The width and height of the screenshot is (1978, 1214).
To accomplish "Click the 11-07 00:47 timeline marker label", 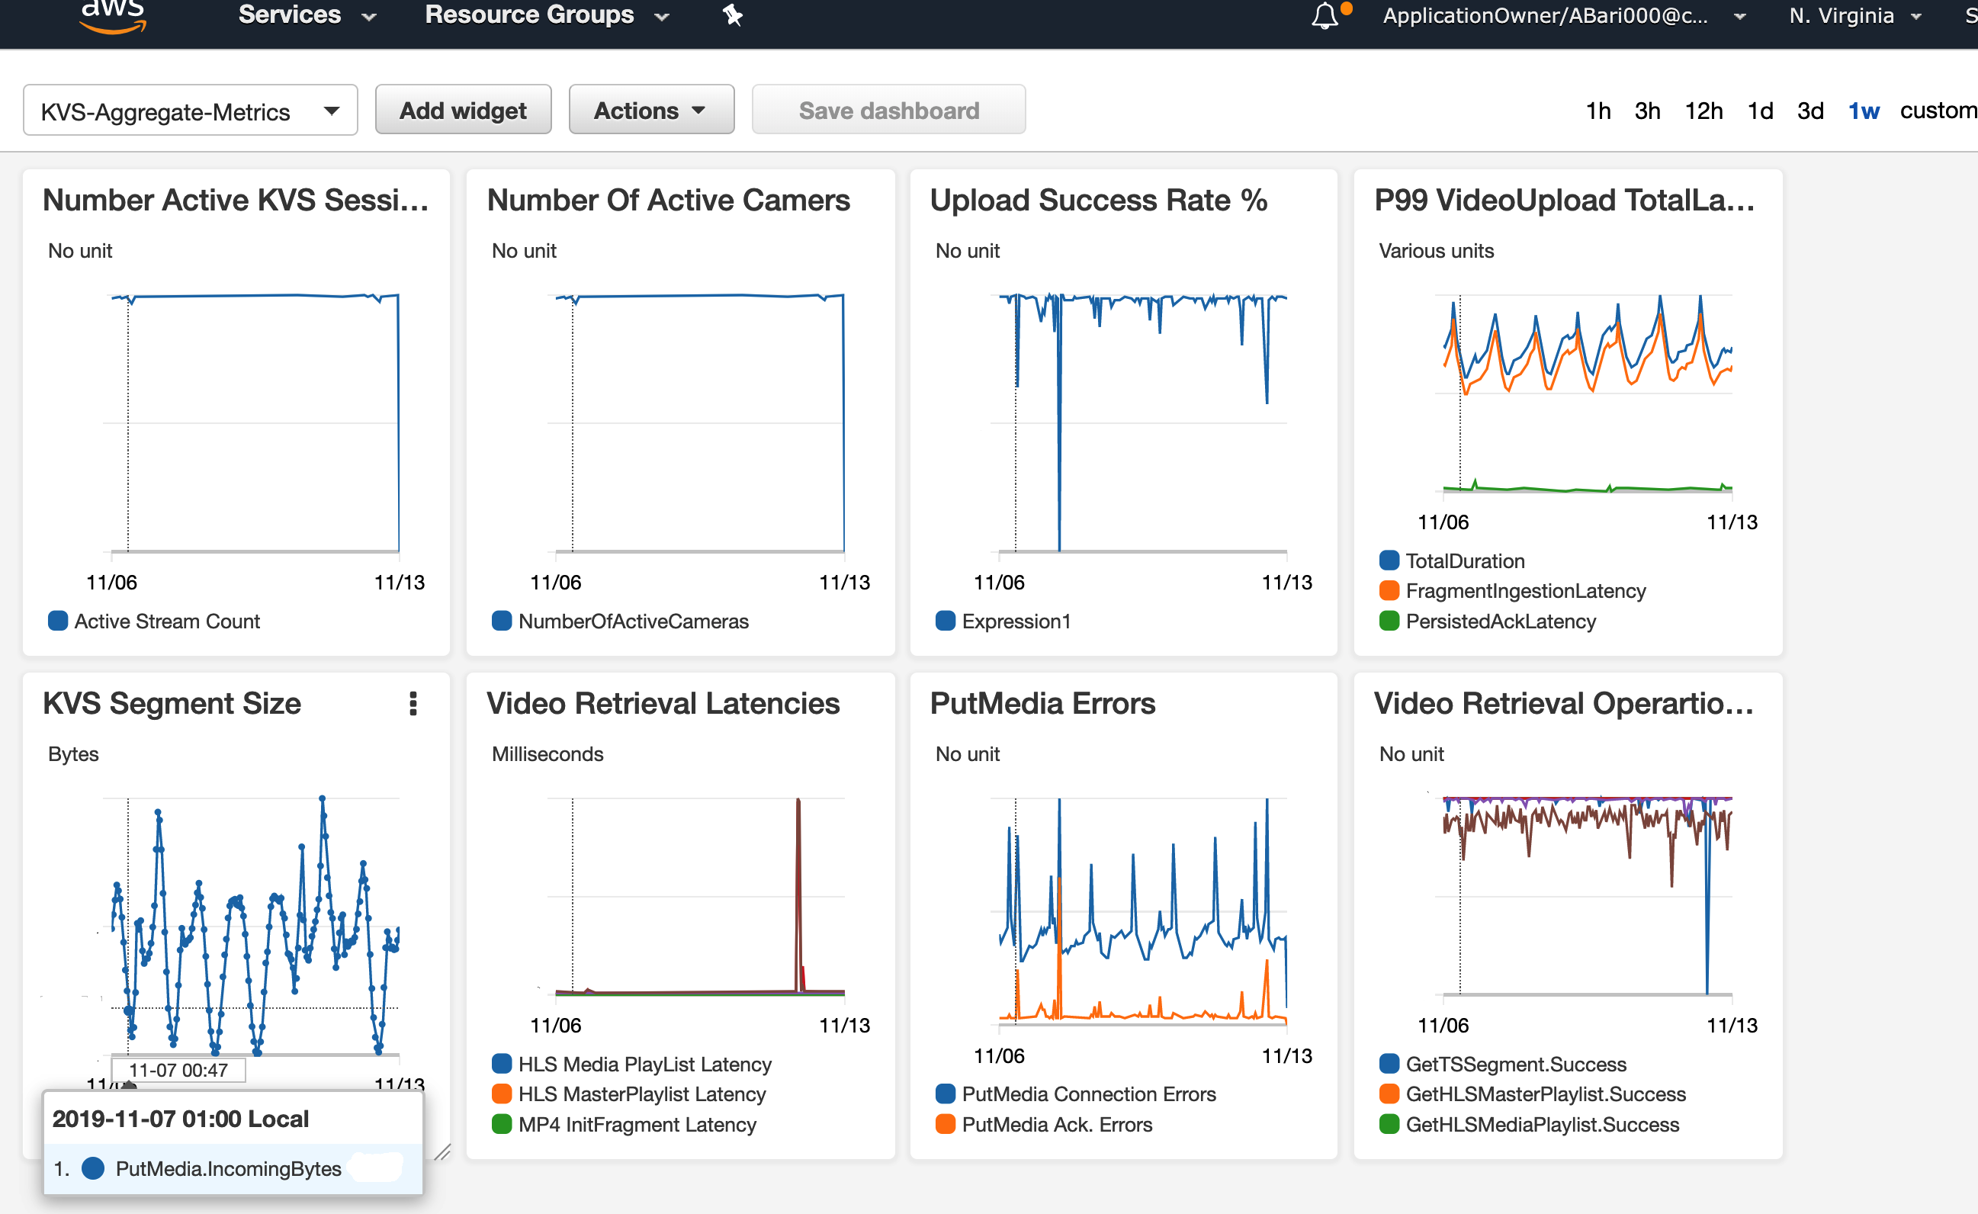I will tap(178, 1071).
